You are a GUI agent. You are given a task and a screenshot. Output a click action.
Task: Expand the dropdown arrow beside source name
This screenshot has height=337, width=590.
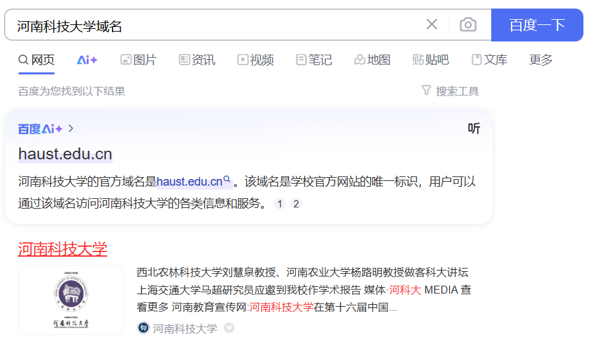[229, 328]
